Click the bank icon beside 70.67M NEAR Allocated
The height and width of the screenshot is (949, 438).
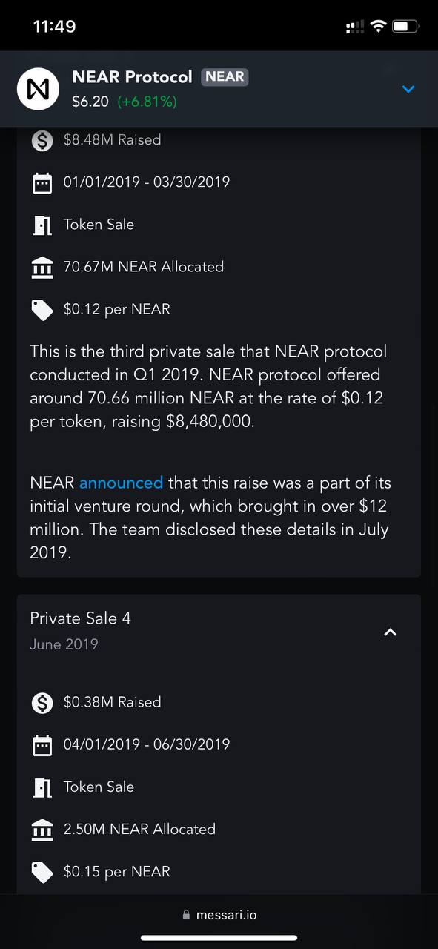pos(42,267)
